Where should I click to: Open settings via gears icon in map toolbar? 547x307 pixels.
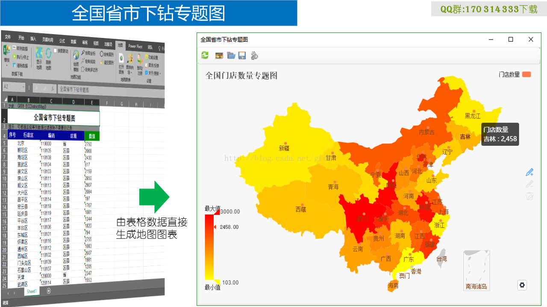tap(255, 55)
